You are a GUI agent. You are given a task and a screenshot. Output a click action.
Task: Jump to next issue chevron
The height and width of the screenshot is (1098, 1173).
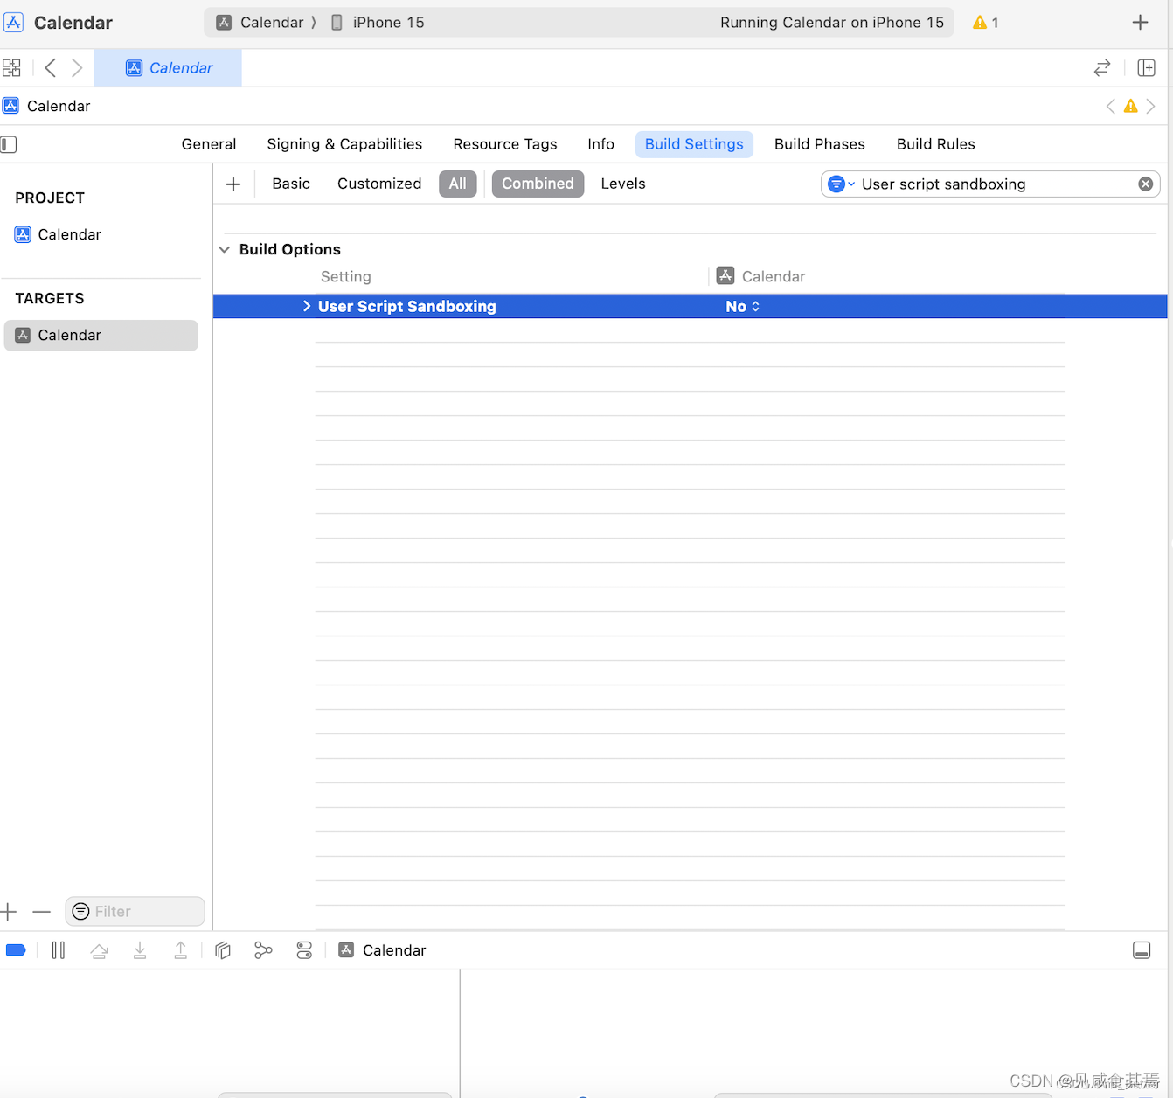pyautogui.click(x=1150, y=106)
